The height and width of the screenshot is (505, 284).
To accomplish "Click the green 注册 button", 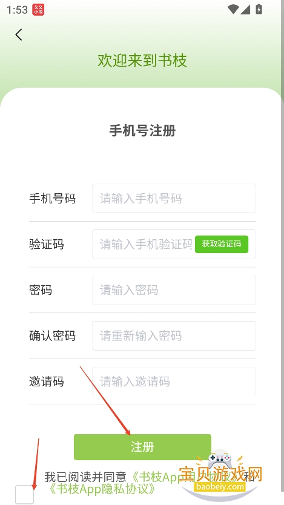I will 142,447.
